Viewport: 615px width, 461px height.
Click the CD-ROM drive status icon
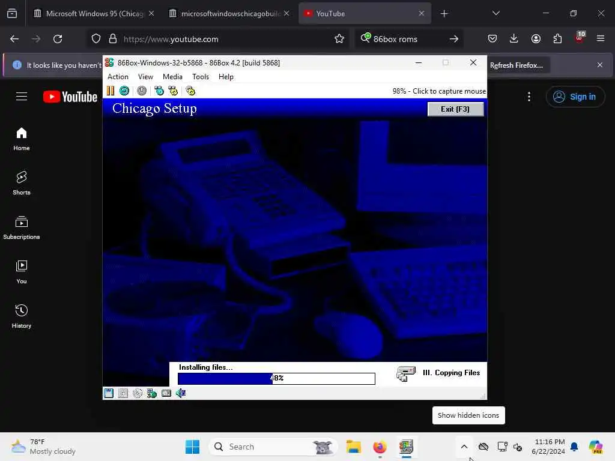(x=138, y=393)
